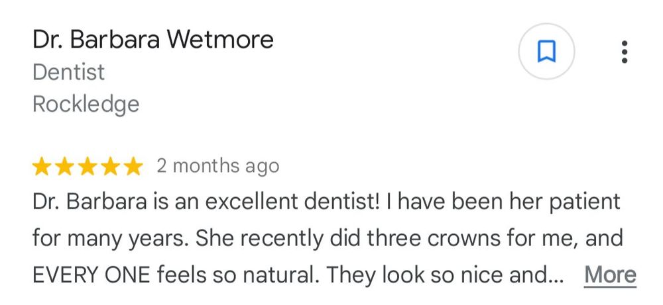The image size is (663, 305).
Task: Click the fifth yellow rating star
Action: tap(132, 166)
